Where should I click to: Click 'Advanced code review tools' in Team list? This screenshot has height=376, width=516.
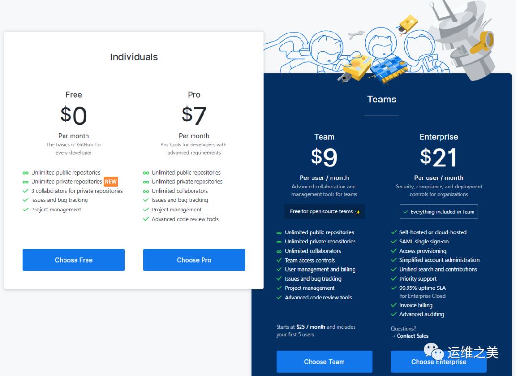[x=318, y=297]
